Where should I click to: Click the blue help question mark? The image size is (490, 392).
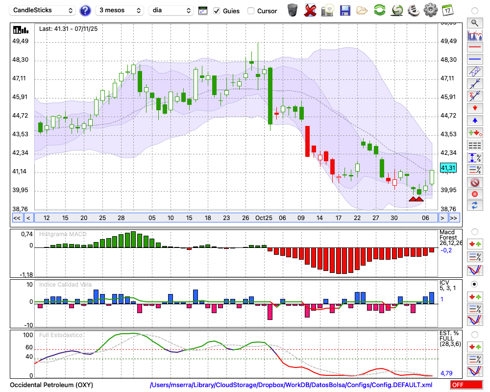point(85,10)
